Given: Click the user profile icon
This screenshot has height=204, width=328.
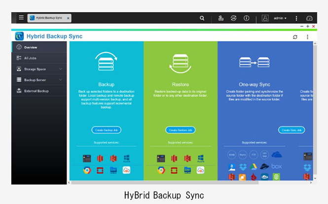Looking at the screenshot, I should tap(265, 18).
